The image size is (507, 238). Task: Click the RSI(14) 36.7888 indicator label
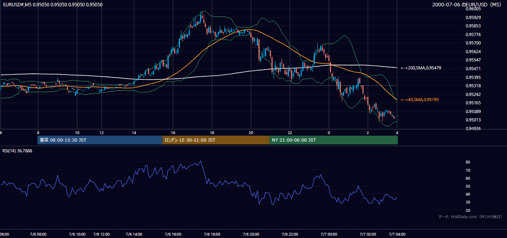point(17,151)
